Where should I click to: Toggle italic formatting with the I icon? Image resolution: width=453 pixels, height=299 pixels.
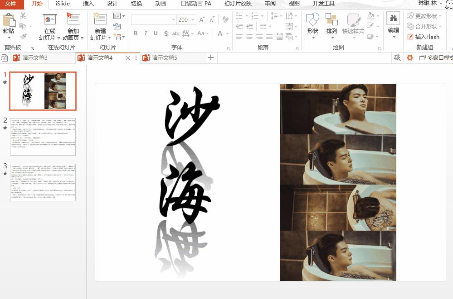pos(145,33)
